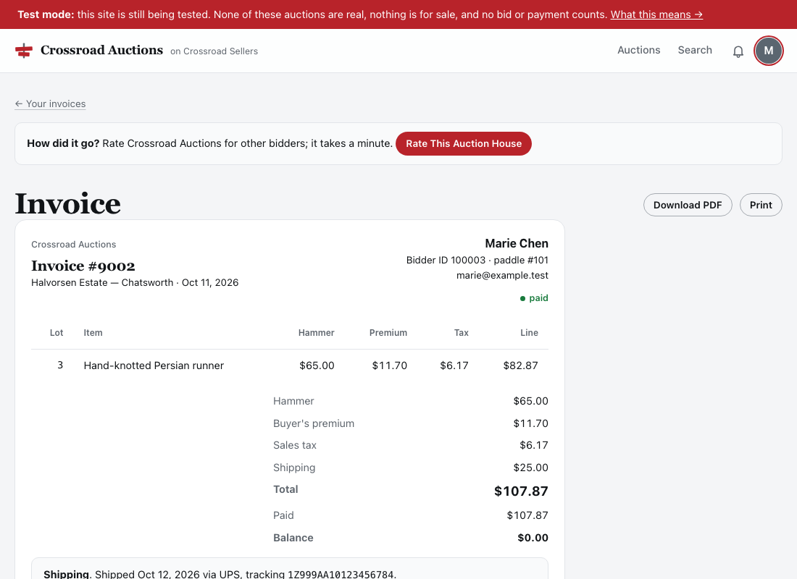The height and width of the screenshot is (579, 797).
Task: Click the Paid summary label
Action: point(283,515)
